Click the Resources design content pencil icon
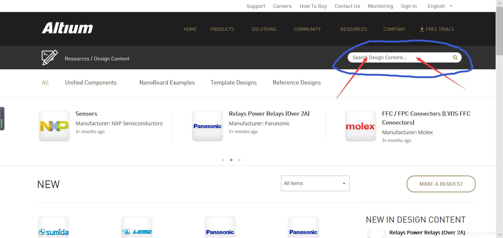The height and width of the screenshot is (238, 503). pos(50,58)
